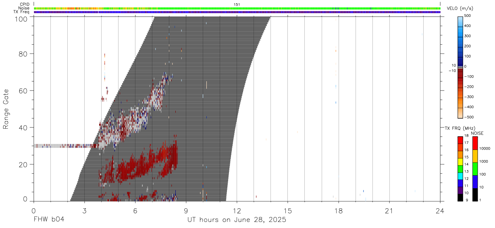Click y-axis tick label 60
This screenshot has width=495, height=228.
pyautogui.click(x=23, y=90)
